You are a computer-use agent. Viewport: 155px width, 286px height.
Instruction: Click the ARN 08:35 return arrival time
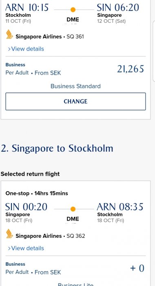pos(120,207)
